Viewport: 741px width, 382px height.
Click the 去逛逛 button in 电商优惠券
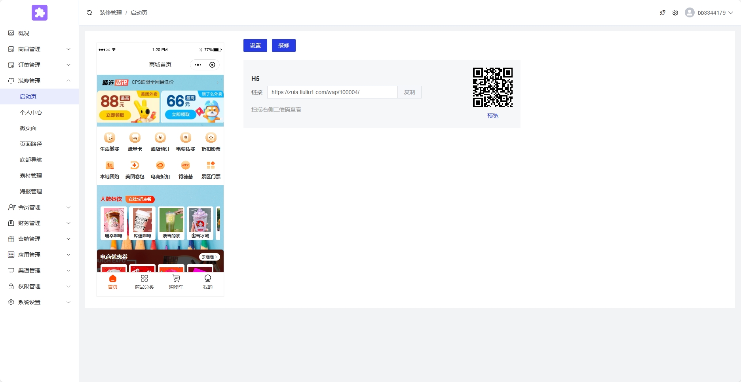pos(209,257)
